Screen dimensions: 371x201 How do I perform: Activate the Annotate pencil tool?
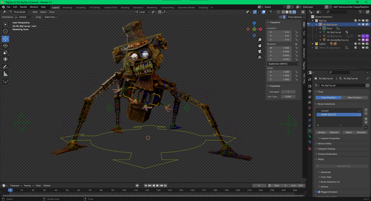point(6,67)
